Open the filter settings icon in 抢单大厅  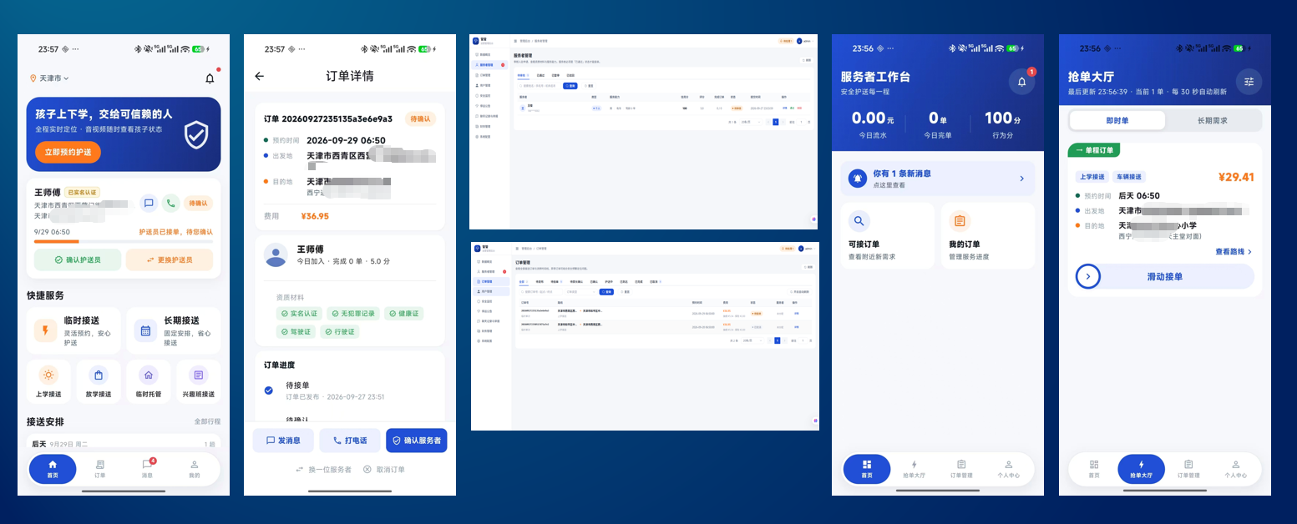coord(1249,82)
